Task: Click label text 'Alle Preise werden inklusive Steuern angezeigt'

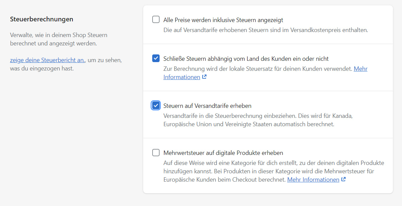Action: [x=223, y=20]
